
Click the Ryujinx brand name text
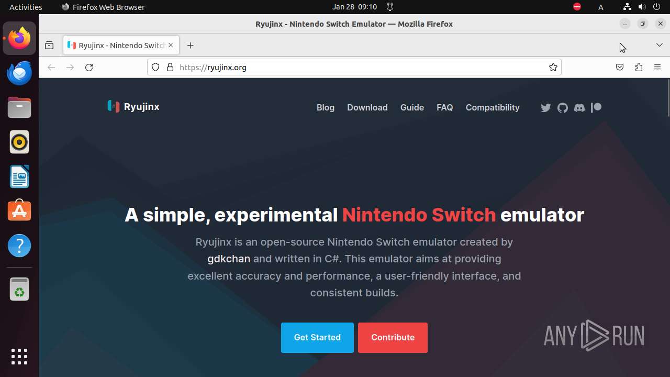141,107
